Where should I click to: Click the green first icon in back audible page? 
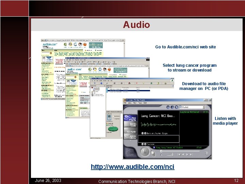click(x=65, y=45)
